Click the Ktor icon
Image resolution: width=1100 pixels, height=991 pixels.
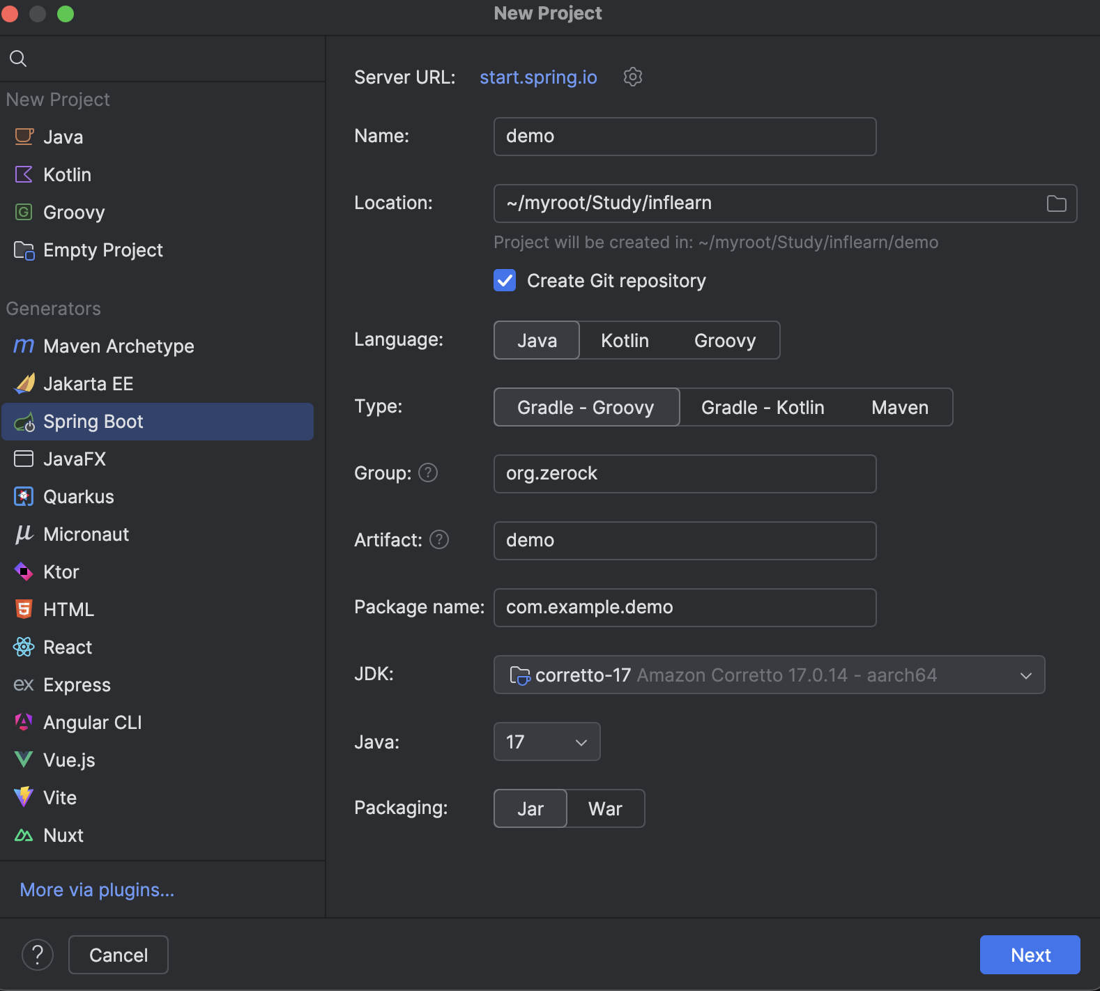[x=24, y=571]
